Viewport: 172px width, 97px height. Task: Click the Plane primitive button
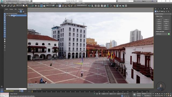(x=166, y=27)
